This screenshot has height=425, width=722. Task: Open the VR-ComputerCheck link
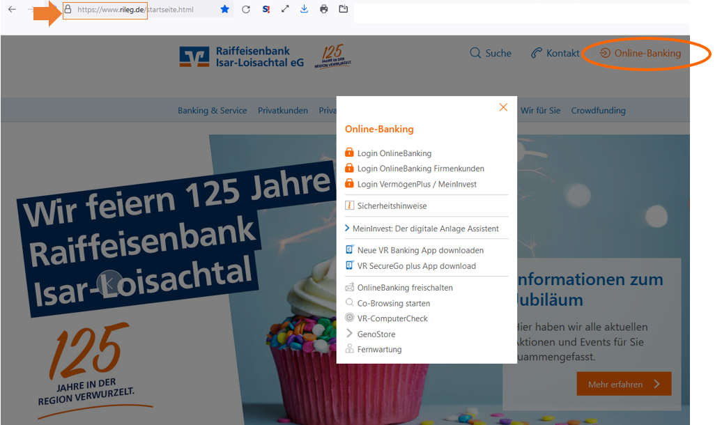[392, 318]
